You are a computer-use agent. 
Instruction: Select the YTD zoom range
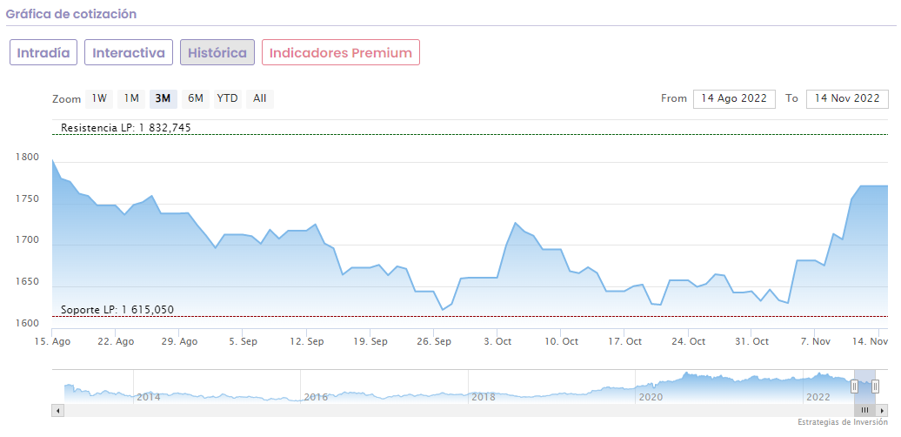[x=227, y=98]
